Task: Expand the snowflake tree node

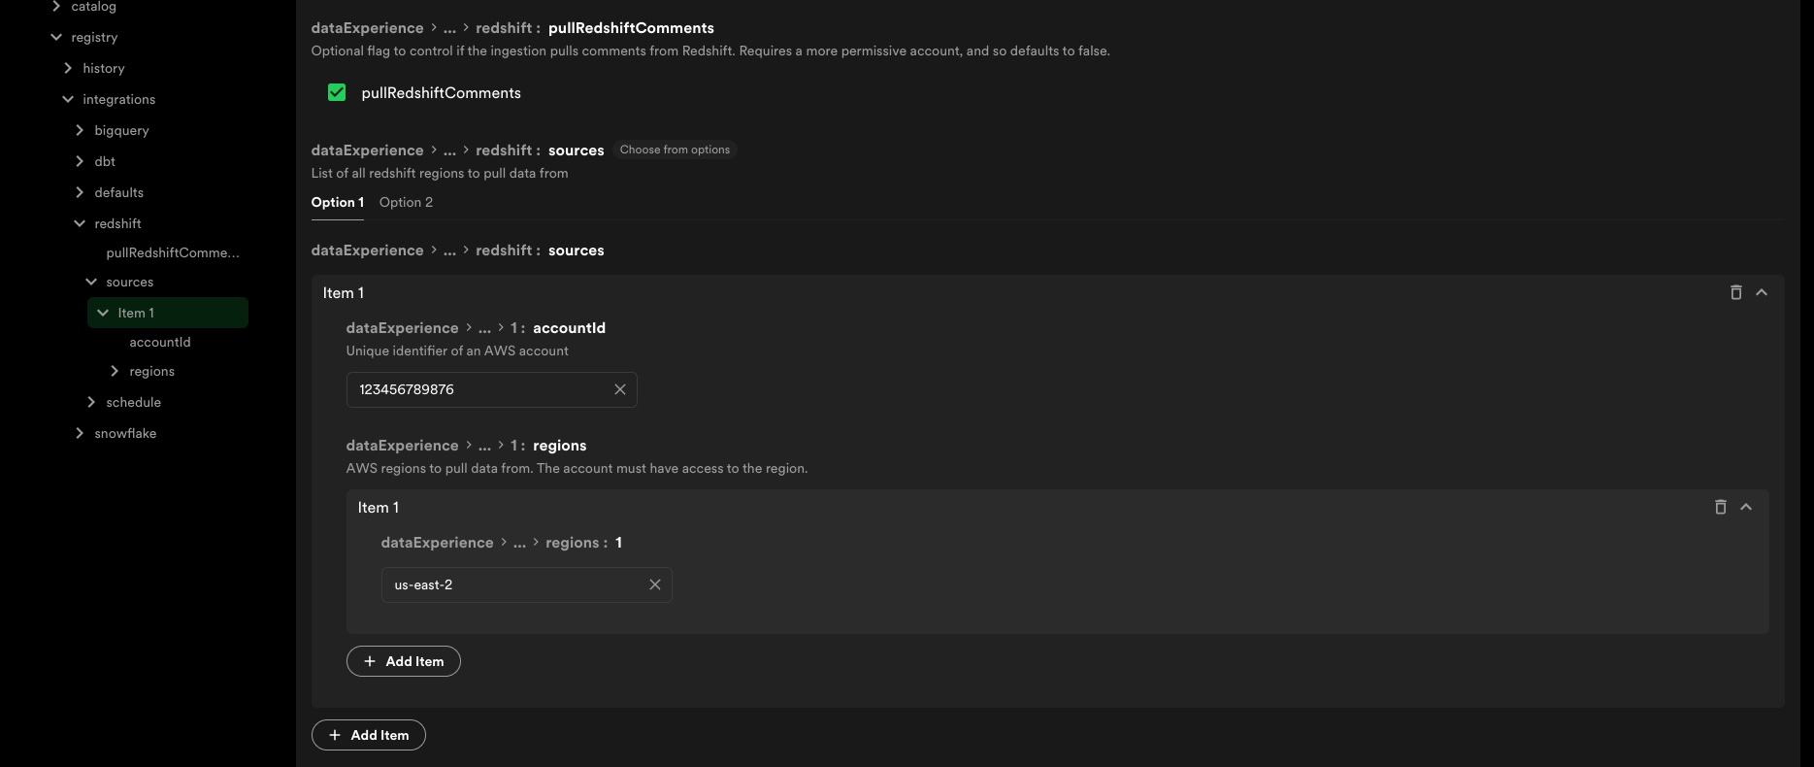Action: click(x=80, y=433)
